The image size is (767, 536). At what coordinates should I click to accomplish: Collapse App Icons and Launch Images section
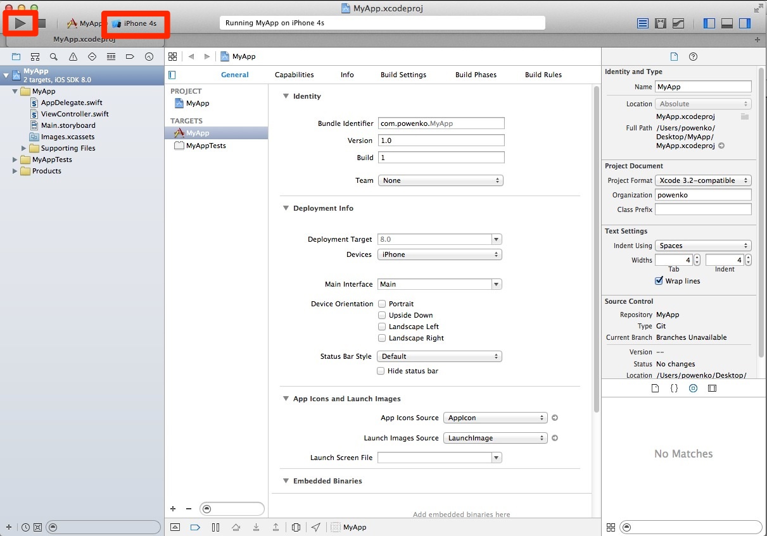point(286,399)
